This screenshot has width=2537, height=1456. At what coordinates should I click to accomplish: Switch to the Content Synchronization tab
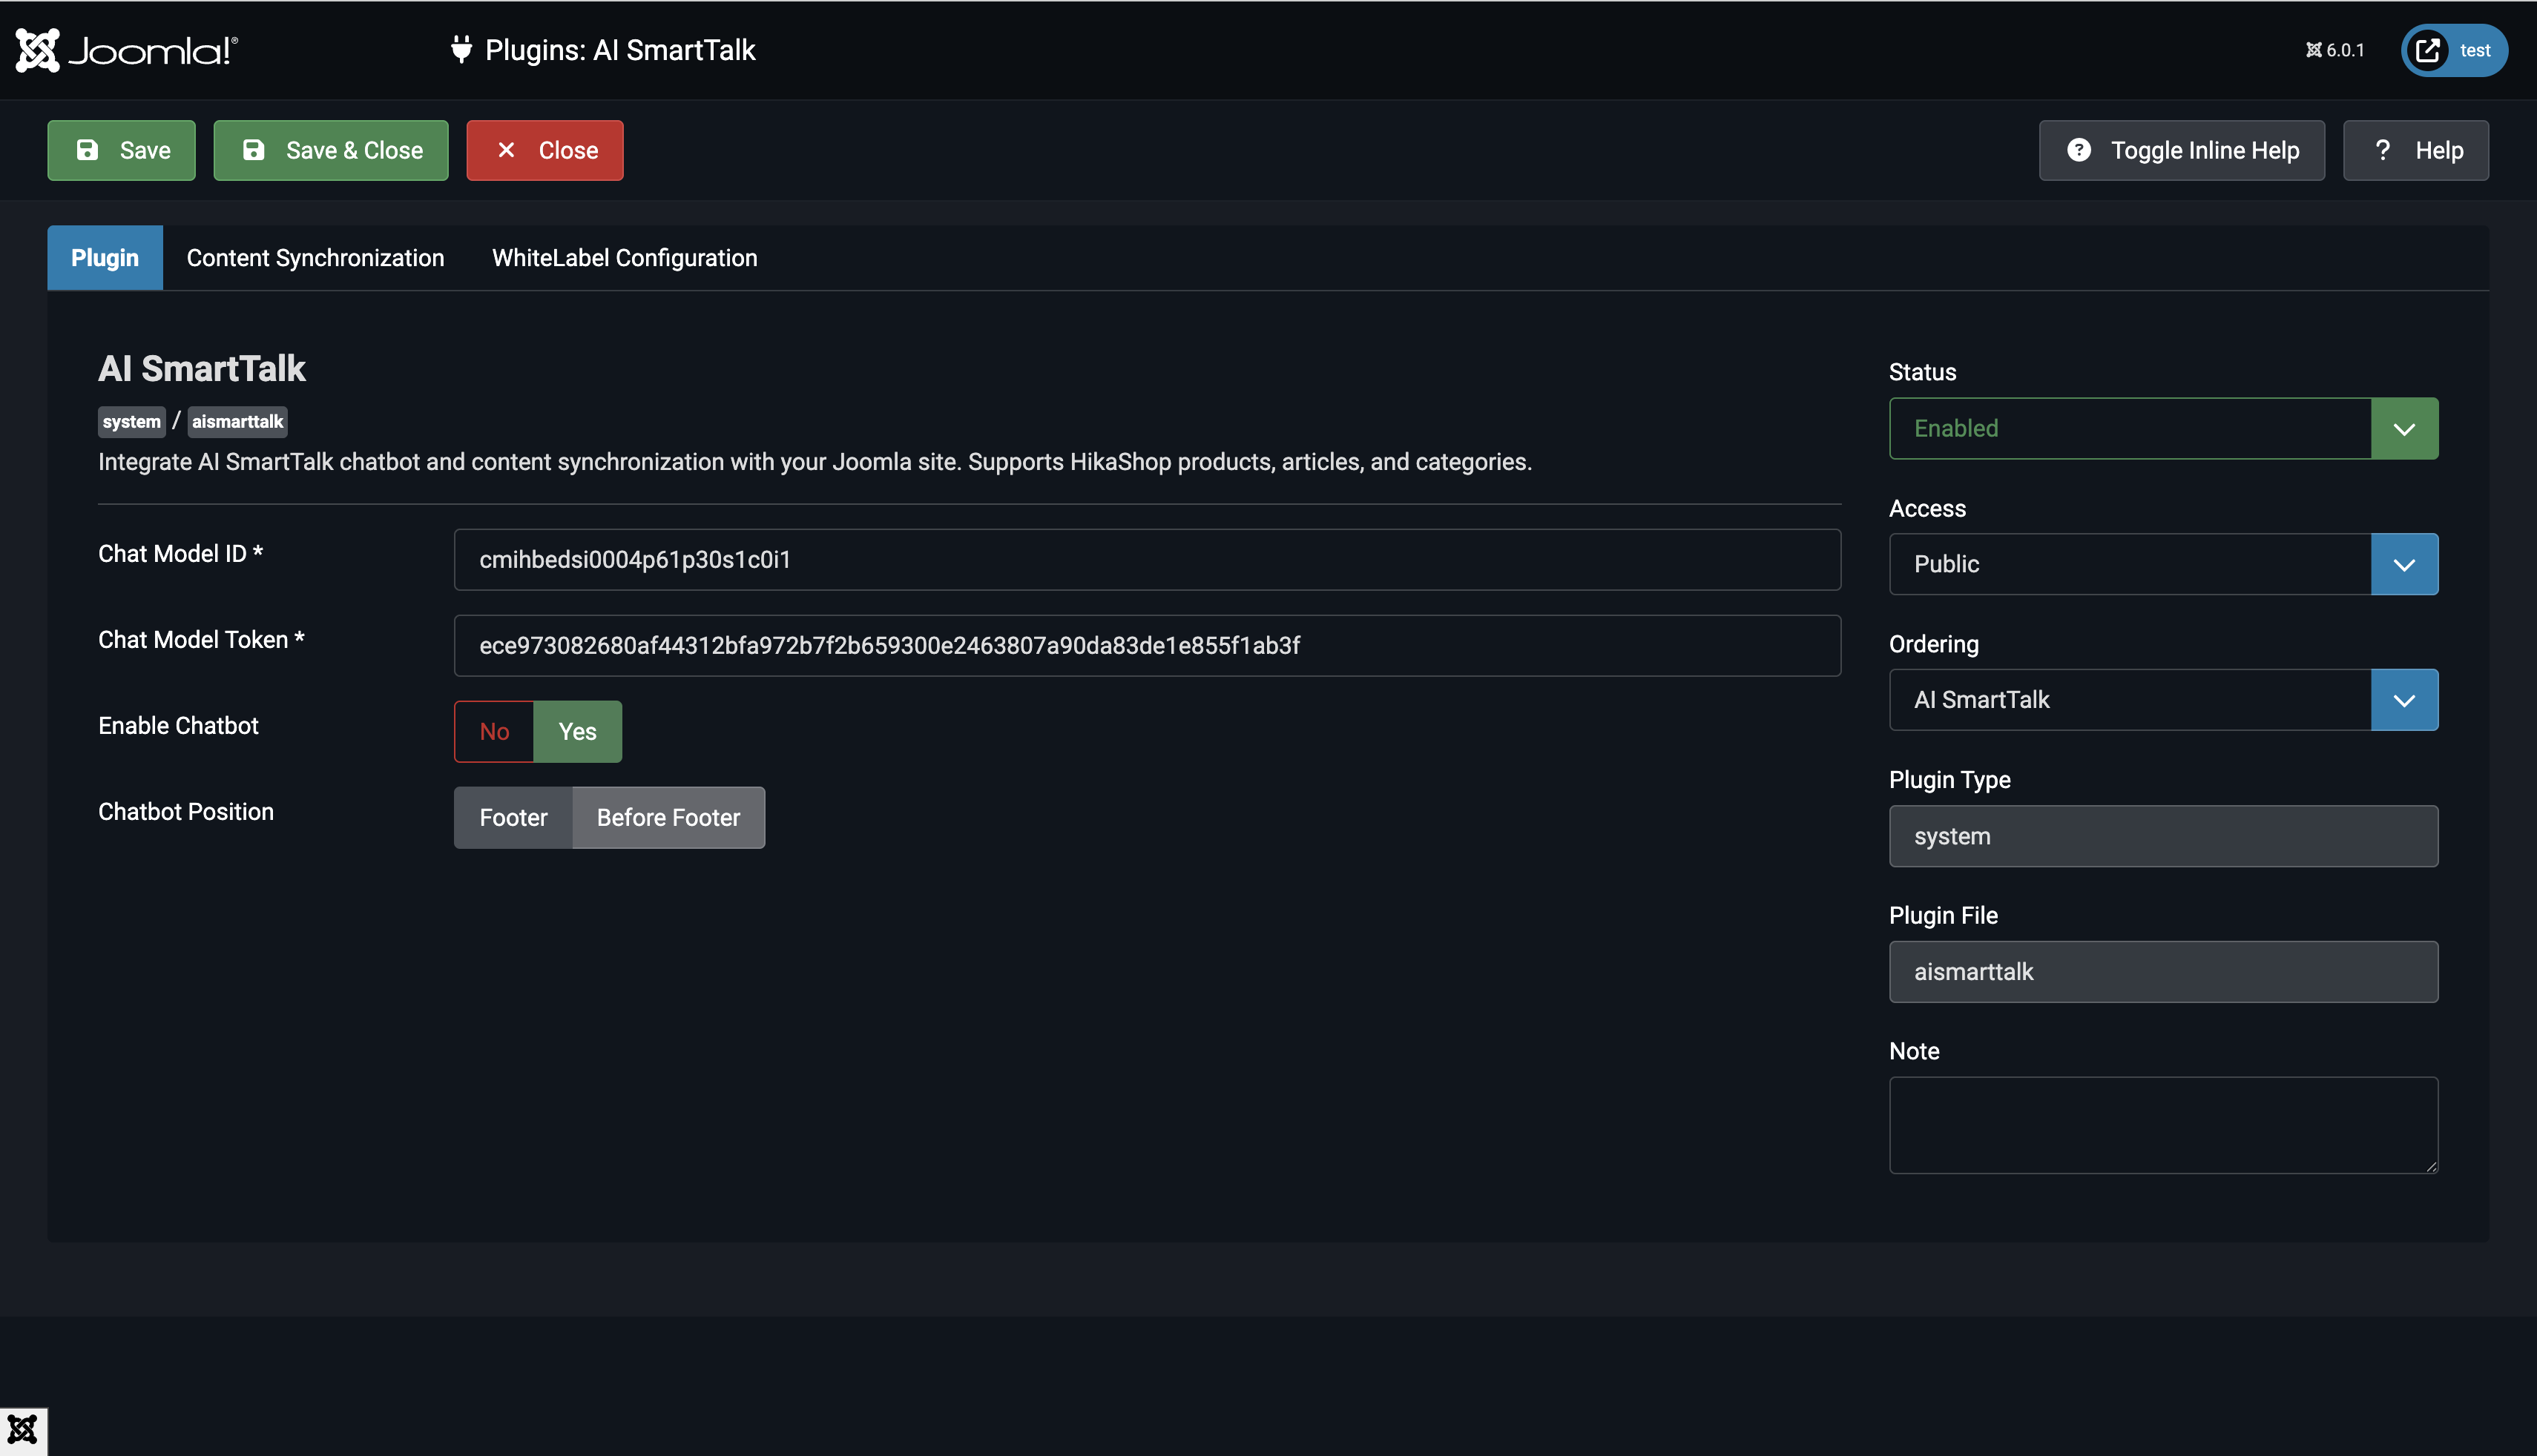pos(315,257)
